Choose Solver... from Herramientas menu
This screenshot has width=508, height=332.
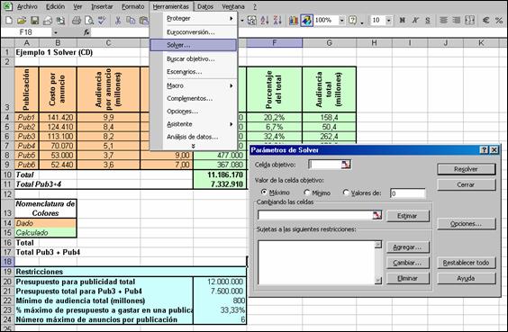coord(193,45)
